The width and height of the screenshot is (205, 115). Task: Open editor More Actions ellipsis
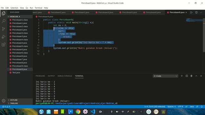coord(201,12)
